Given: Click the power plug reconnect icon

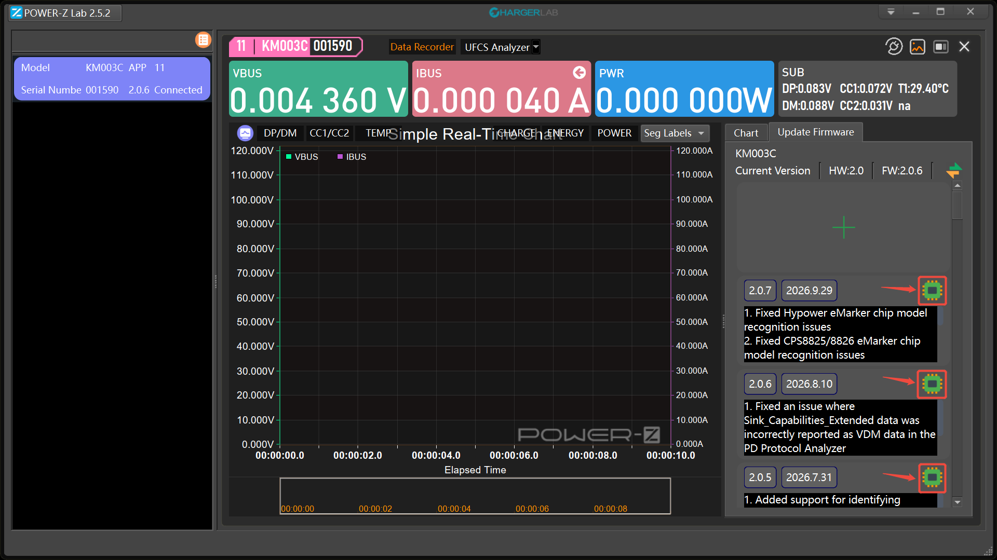Looking at the screenshot, I should pyautogui.click(x=894, y=47).
